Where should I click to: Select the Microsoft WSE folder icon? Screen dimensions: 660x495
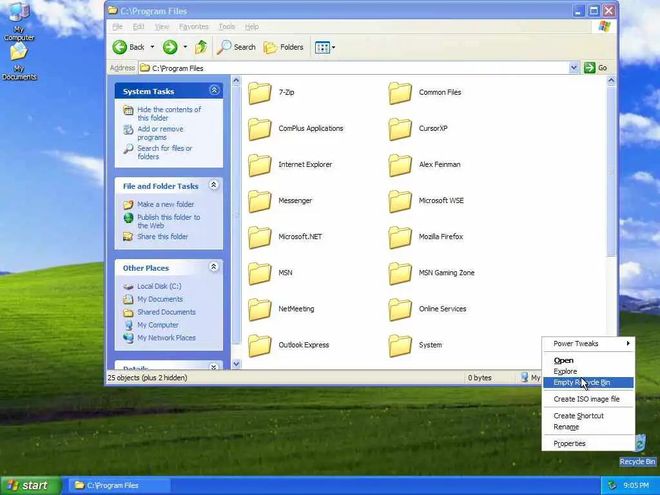pos(400,201)
